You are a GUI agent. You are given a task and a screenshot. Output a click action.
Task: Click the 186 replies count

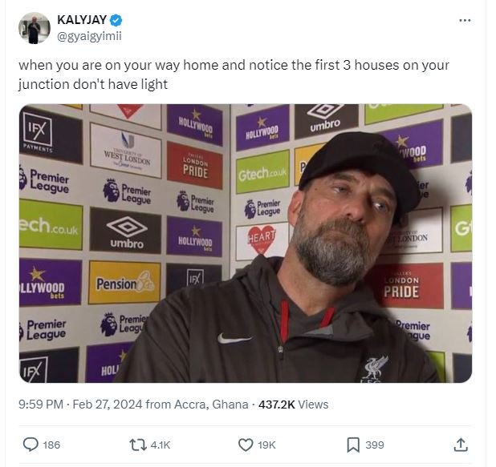51,445
